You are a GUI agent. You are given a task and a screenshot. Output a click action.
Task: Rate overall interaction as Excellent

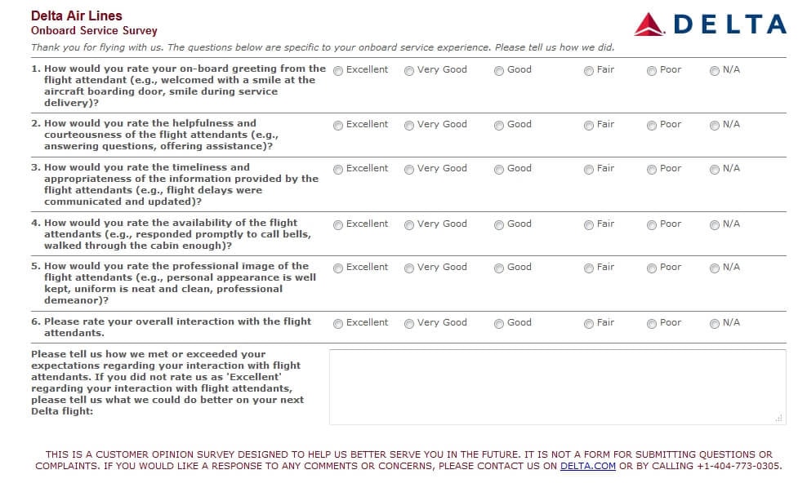[338, 324]
